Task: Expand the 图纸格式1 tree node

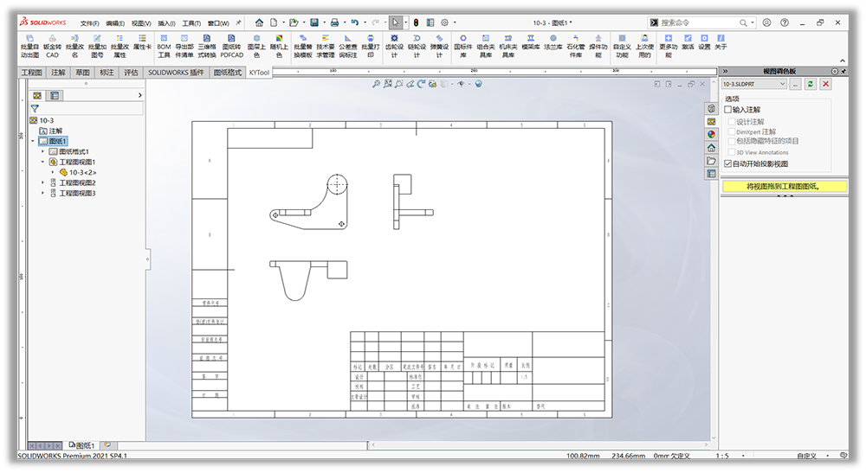Action: [42, 151]
